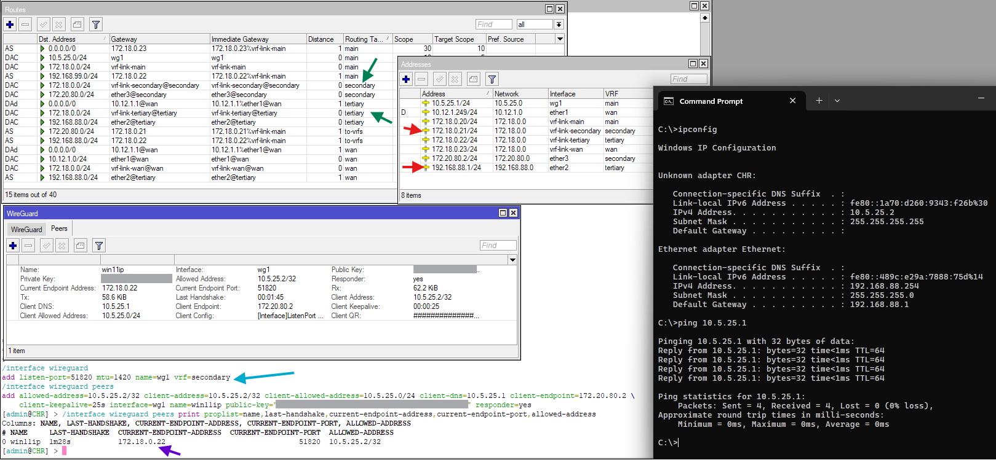
Task: Sort Routes by Dst. Address column
Action: click(x=73, y=39)
